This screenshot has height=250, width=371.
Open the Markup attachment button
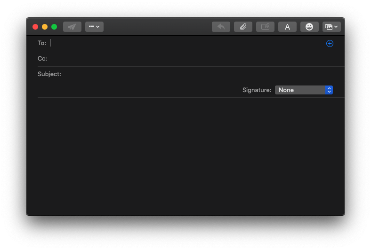click(265, 27)
